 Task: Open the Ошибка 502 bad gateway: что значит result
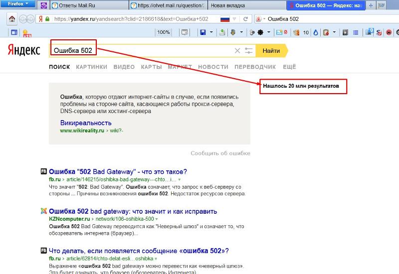(133, 211)
